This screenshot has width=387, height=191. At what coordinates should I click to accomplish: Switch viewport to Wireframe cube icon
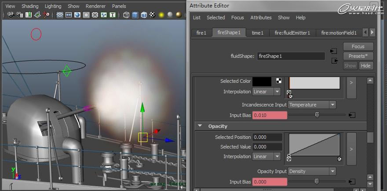[x=126, y=15]
